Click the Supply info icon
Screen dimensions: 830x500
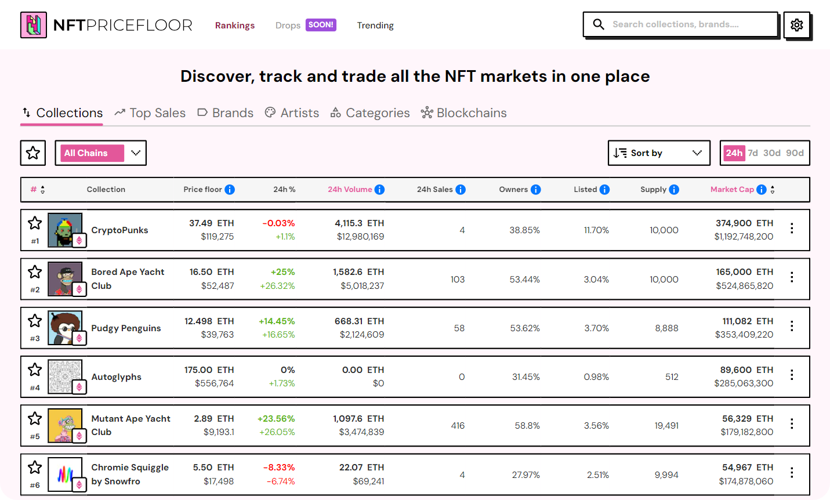coord(674,190)
